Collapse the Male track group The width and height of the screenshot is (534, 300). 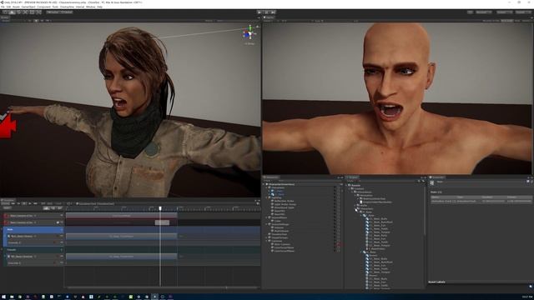[2, 230]
